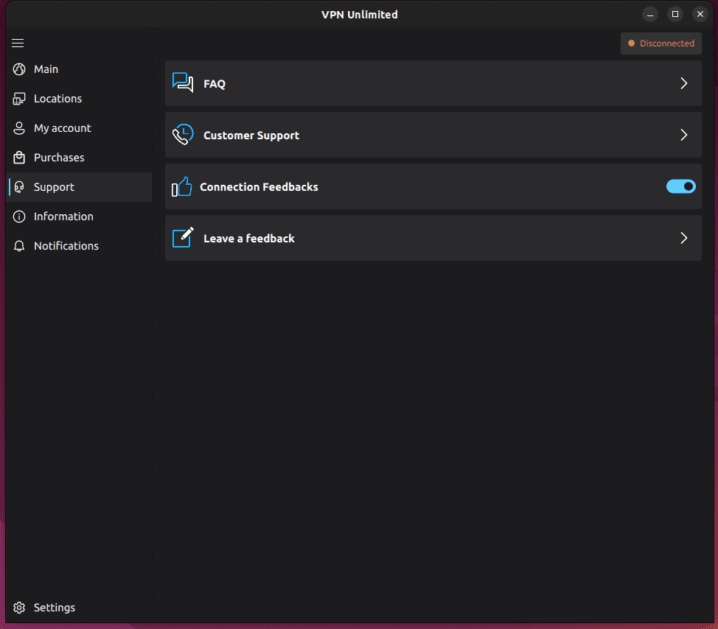The image size is (718, 629).
Task: Click the Locations sidebar icon
Action: (19, 99)
